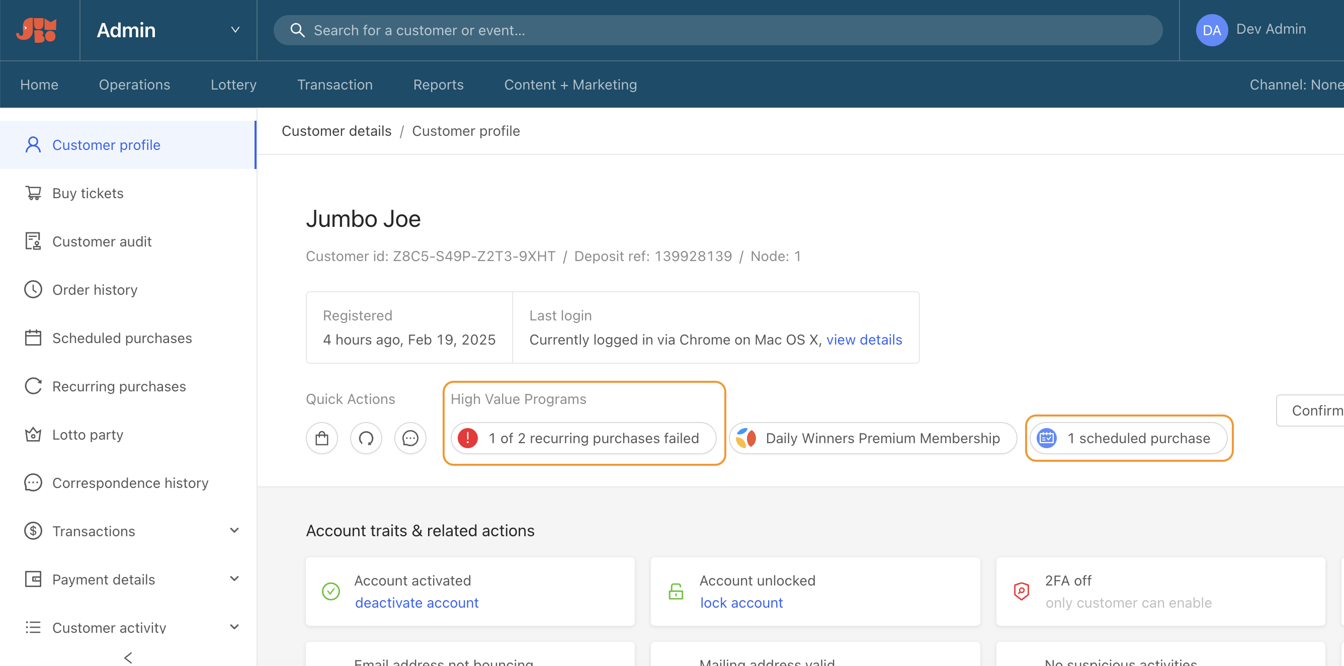Click the 1 scheduled purchase pill
Viewport: 1344px width, 666px height.
tap(1129, 438)
